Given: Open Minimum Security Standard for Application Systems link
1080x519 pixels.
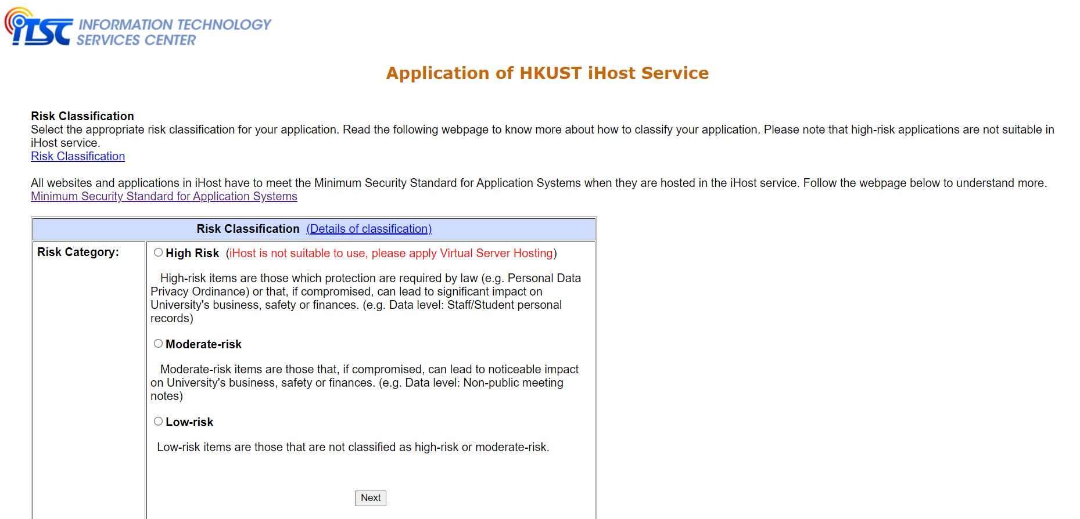Looking at the screenshot, I should click(x=164, y=196).
